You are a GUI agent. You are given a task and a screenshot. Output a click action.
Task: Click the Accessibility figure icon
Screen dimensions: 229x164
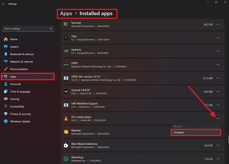point(6,106)
